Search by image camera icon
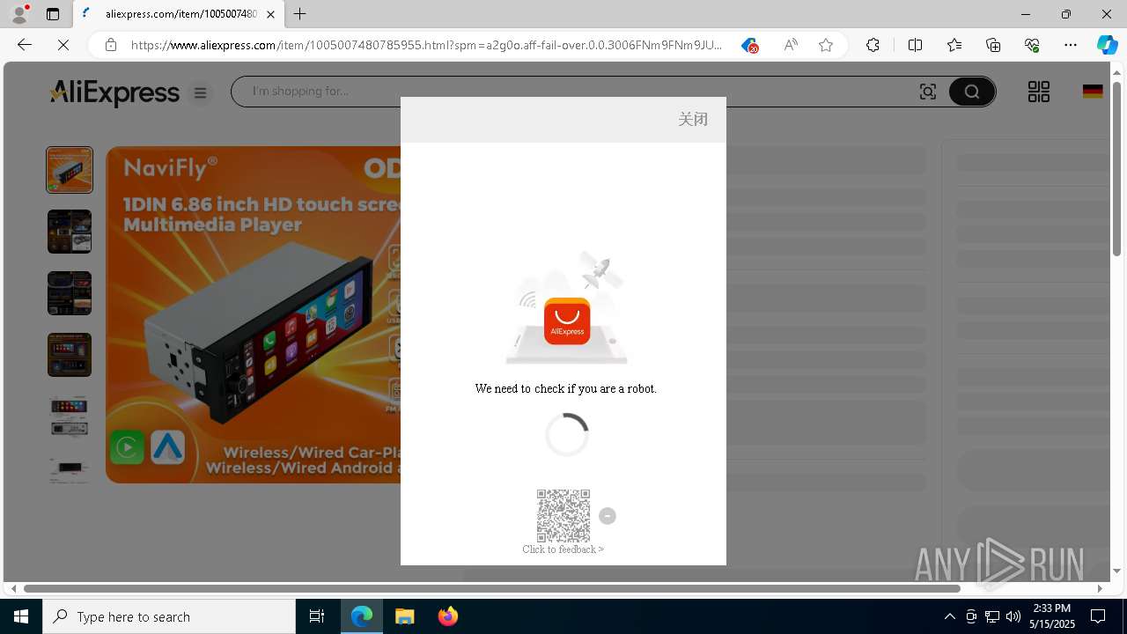Screen dimensions: 1127x634 coord(928,92)
